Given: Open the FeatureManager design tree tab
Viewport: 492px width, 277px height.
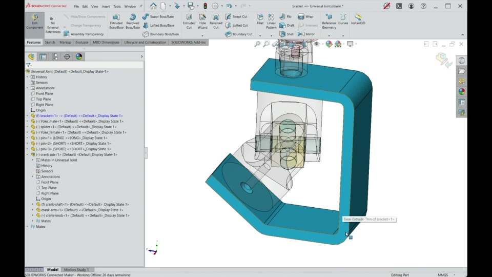Looking at the screenshot, I should pyautogui.click(x=31, y=56).
